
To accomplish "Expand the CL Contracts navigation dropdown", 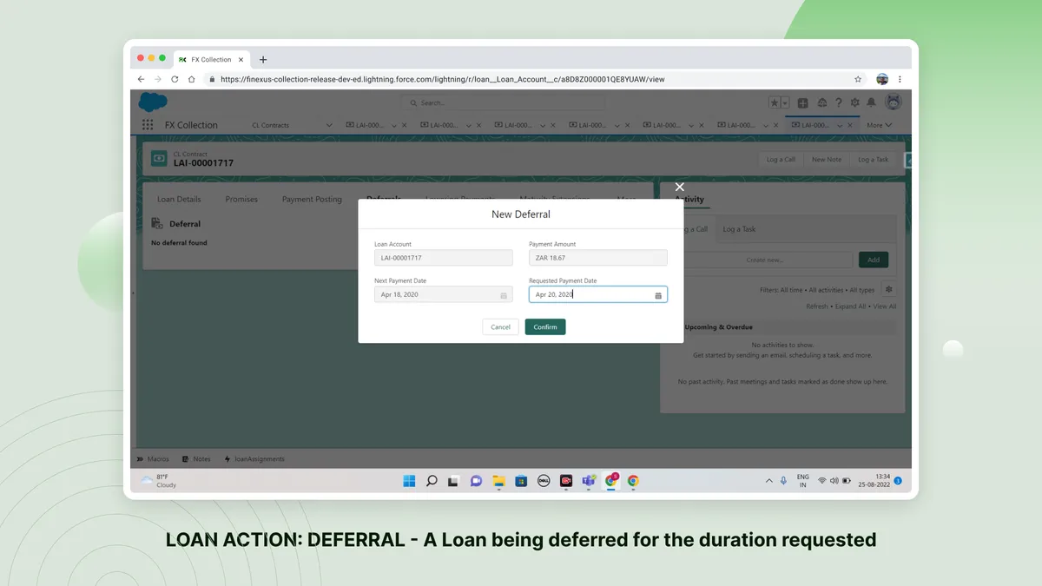I will (329, 125).
